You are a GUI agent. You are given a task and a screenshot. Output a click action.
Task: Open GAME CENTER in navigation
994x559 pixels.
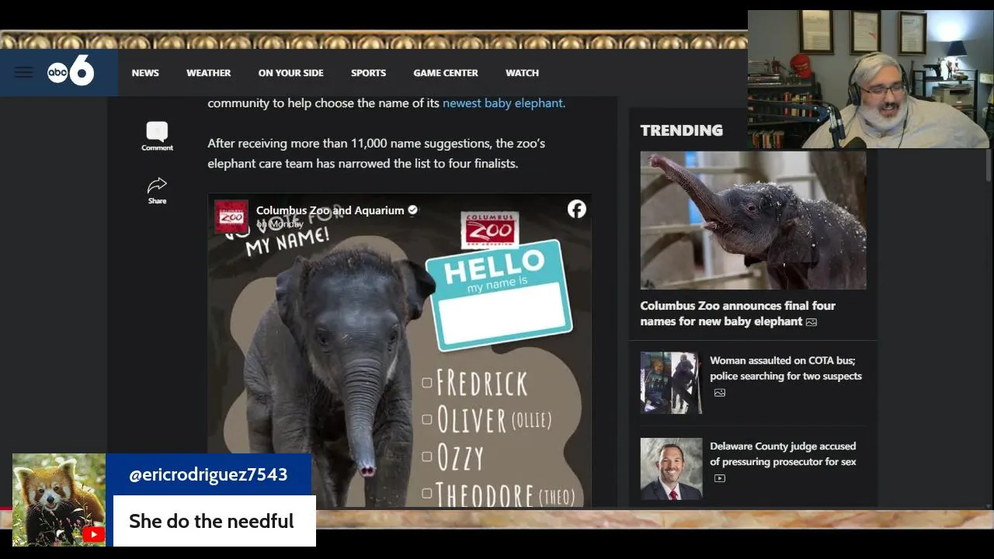tap(446, 73)
